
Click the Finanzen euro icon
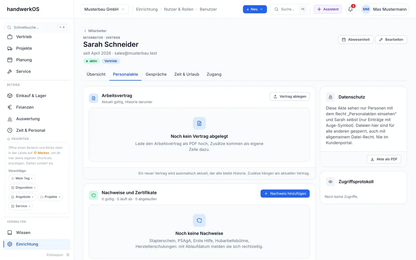[x=10, y=107]
